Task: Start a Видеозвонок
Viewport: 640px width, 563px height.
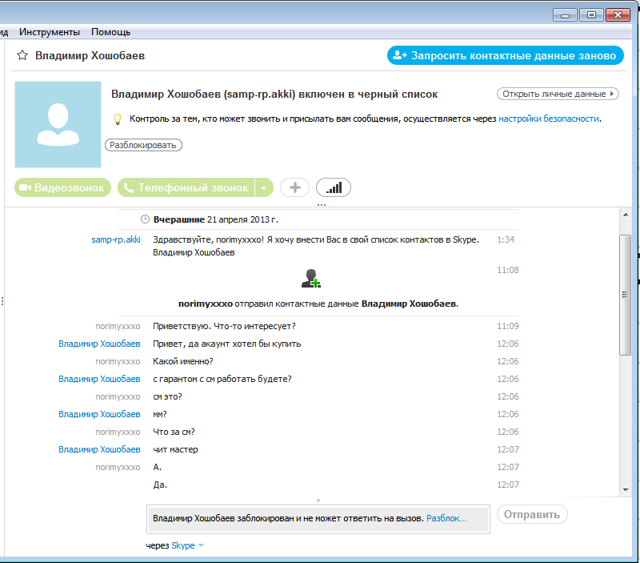Action: tap(62, 187)
